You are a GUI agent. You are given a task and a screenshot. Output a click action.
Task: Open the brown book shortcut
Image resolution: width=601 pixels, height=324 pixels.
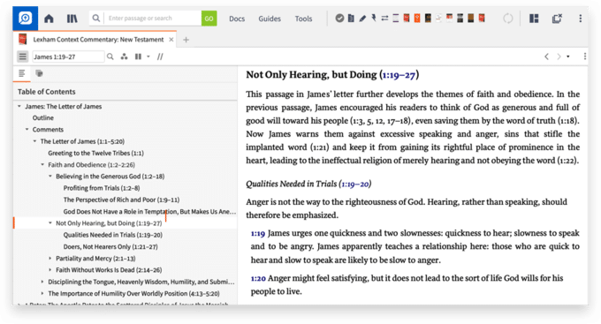471,18
